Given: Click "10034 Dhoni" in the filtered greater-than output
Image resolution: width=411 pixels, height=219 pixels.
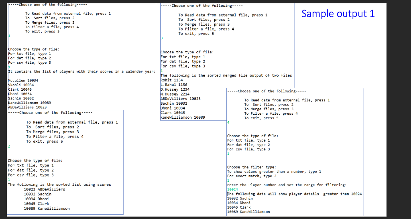Looking at the screenshot, I should click(x=239, y=203).
